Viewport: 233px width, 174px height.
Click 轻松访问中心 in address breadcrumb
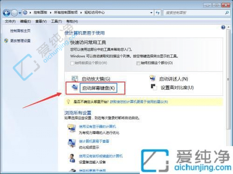tap(95, 13)
